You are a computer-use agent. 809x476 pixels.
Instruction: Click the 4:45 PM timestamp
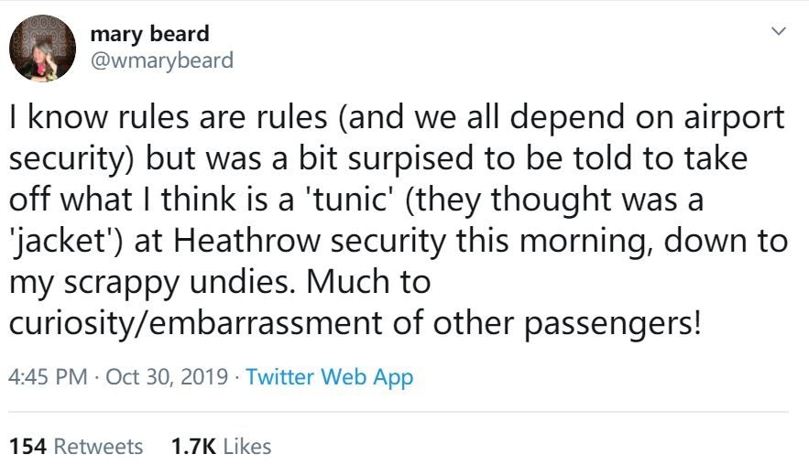coord(49,376)
